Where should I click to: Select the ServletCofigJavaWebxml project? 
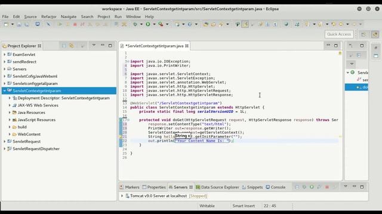point(35,76)
